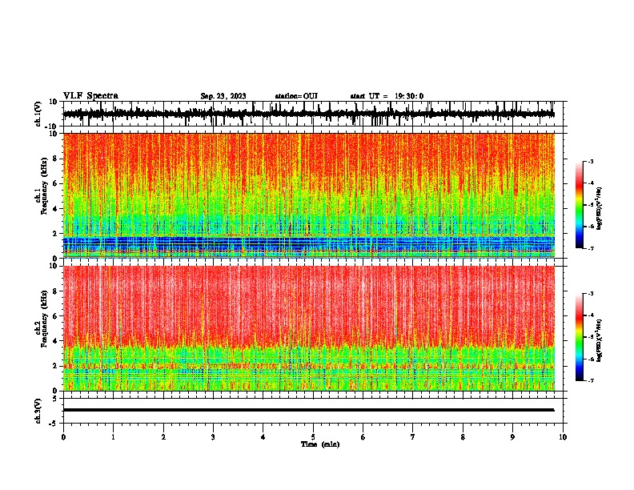Screen dimensions: 634x490
Task: Click the time axis tick label '0'
Action: 63,437
